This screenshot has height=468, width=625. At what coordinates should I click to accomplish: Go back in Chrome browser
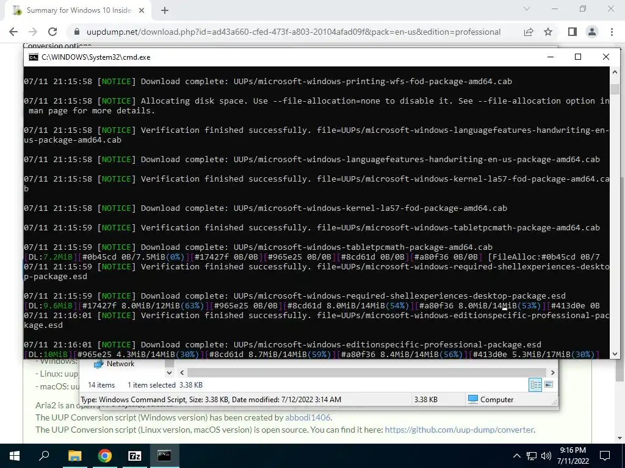point(13,32)
